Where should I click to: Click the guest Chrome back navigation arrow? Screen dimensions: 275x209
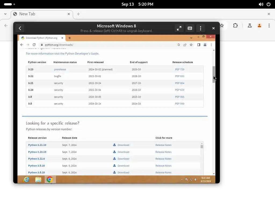[x=21, y=45]
